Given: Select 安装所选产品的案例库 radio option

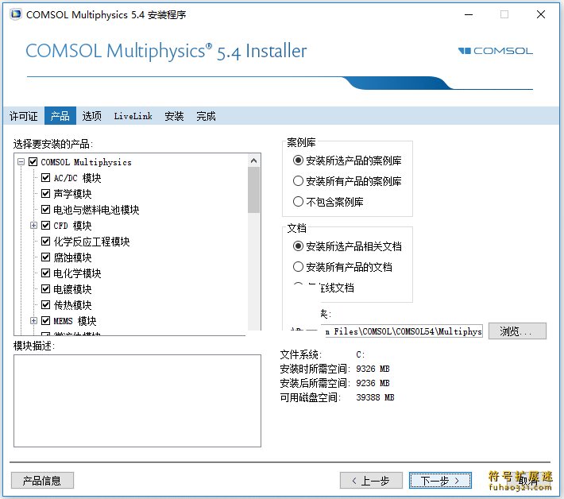Looking at the screenshot, I should click(298, 160).
